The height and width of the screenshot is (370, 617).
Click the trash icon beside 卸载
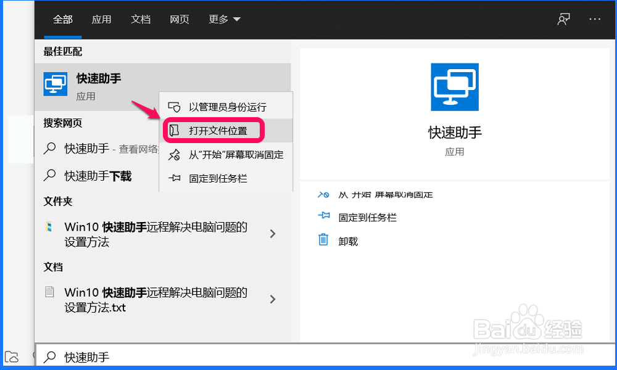tap(323, 240)
